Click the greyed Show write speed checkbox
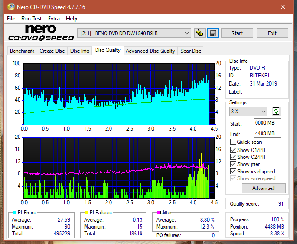Image resolution: width=297 pixels, height=244 pixels. coord(233,178)
